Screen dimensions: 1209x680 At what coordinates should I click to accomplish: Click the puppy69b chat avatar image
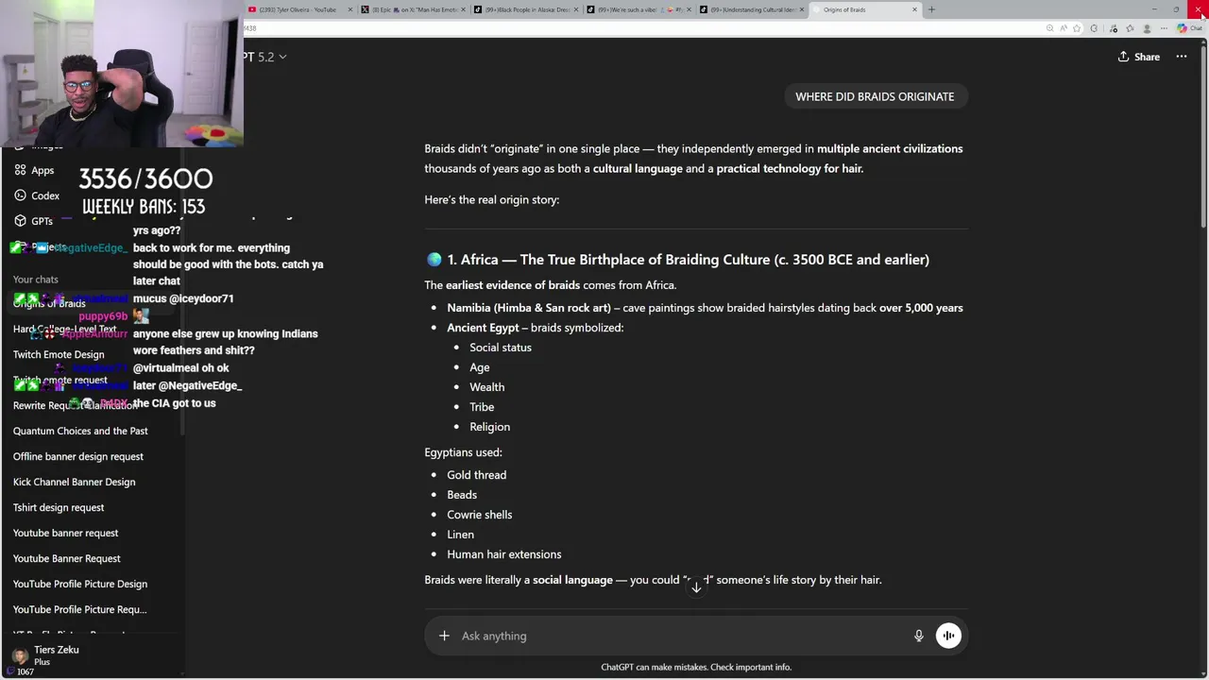141,316
